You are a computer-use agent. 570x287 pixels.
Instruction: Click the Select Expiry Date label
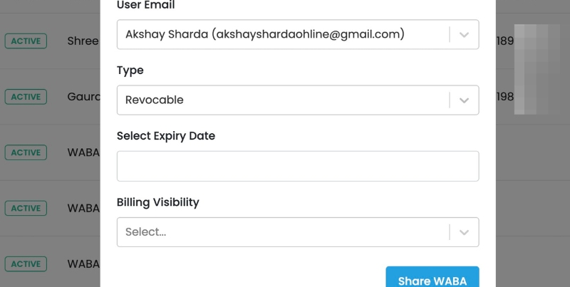click(165, 136)
